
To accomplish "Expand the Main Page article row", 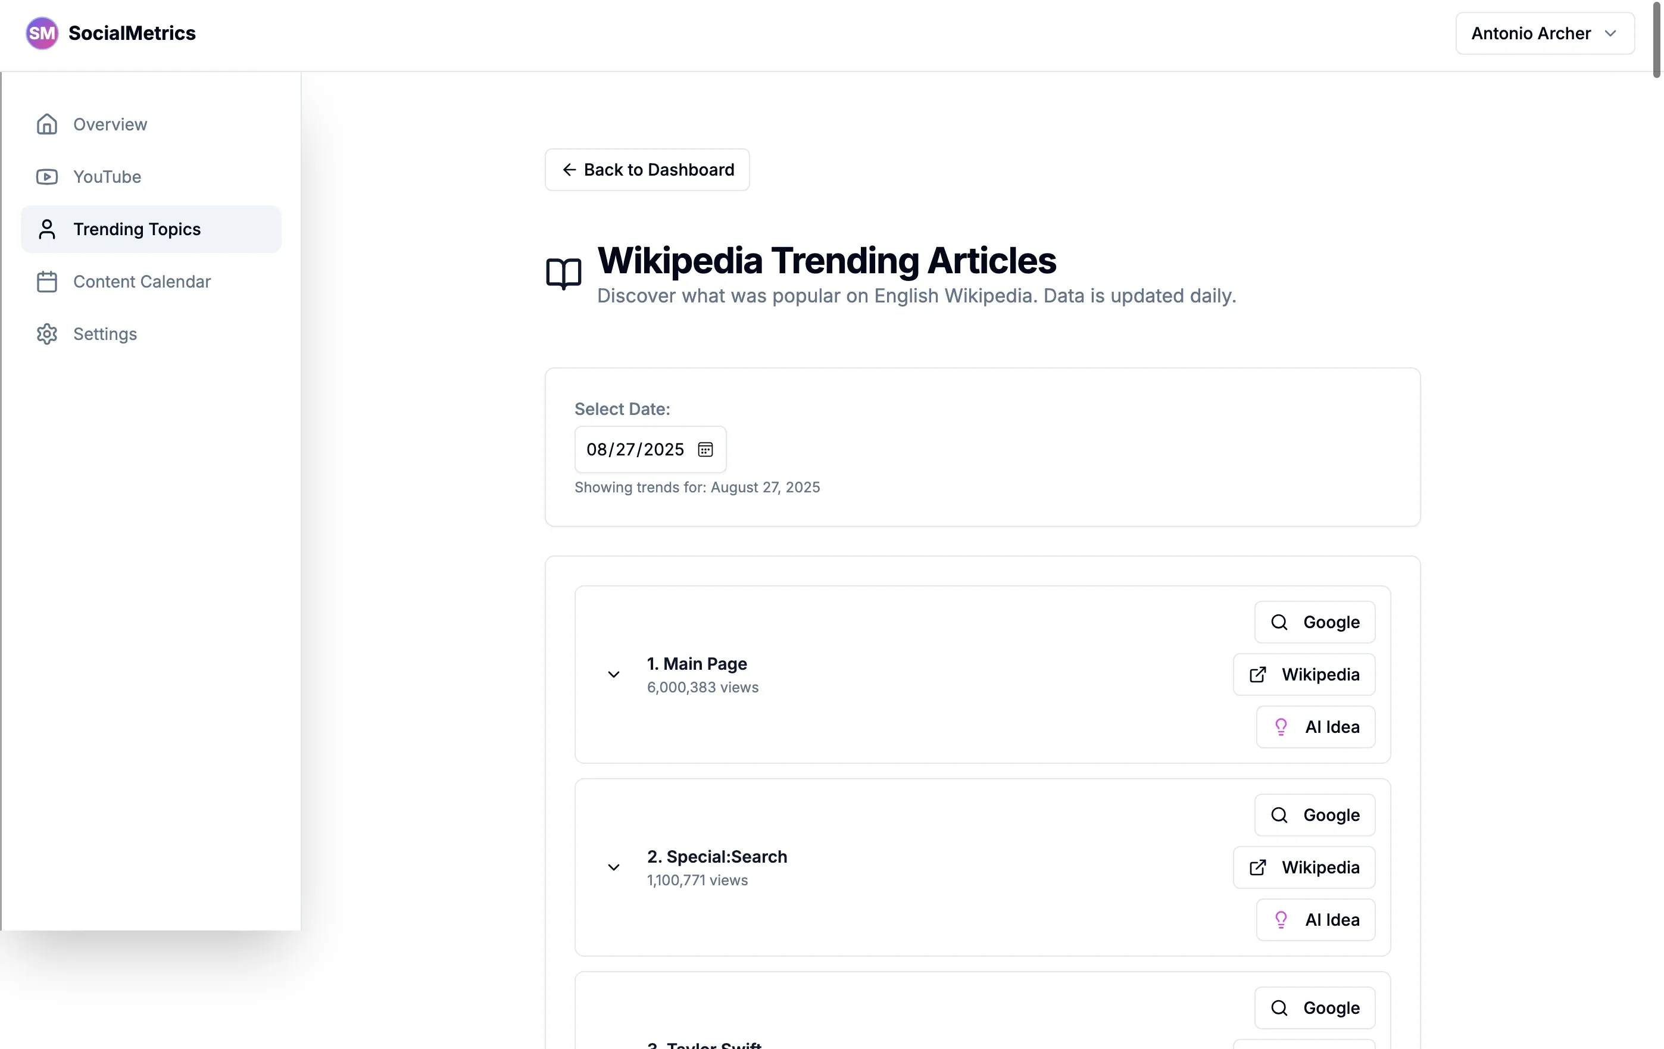I will (x=613, y=675).
